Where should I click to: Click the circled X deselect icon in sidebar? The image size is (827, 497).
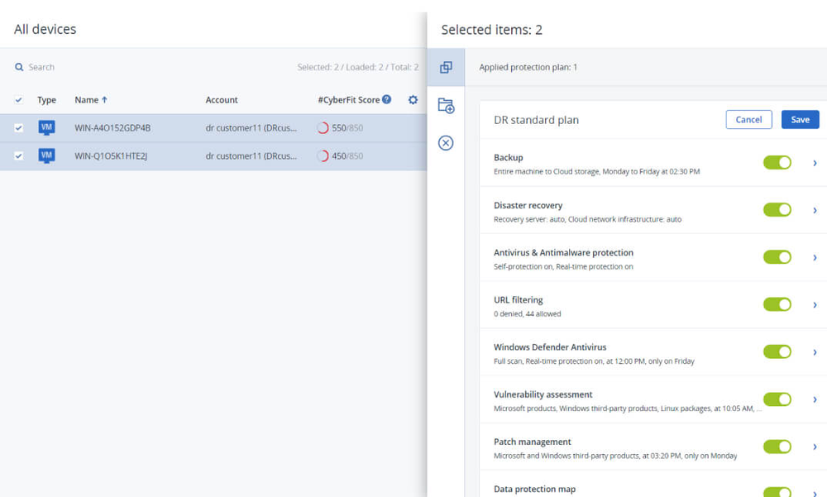(x=446, y=142)
